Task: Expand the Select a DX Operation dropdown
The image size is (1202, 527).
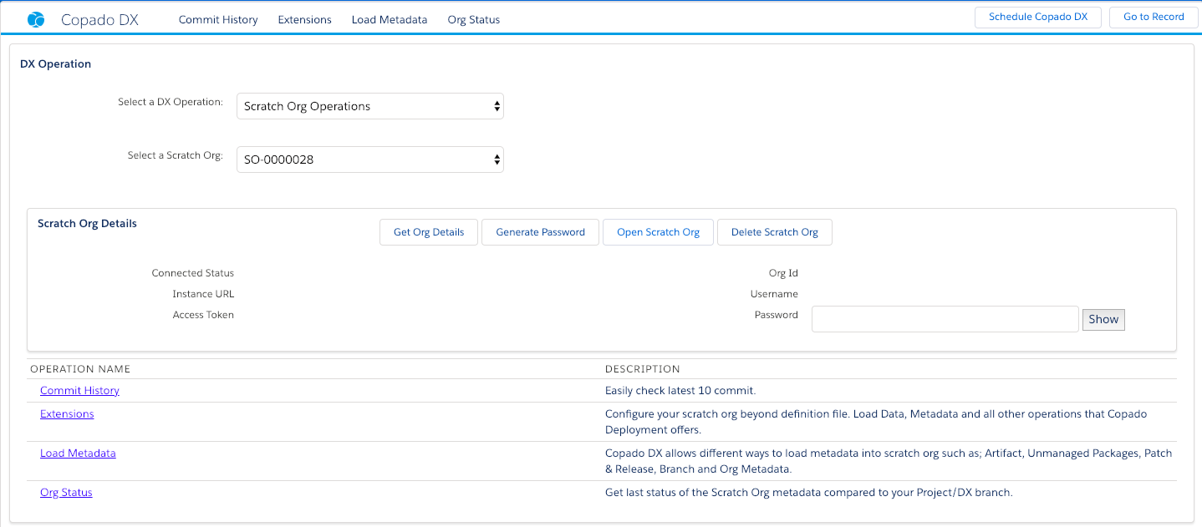Action: click(x=370, y=106)
